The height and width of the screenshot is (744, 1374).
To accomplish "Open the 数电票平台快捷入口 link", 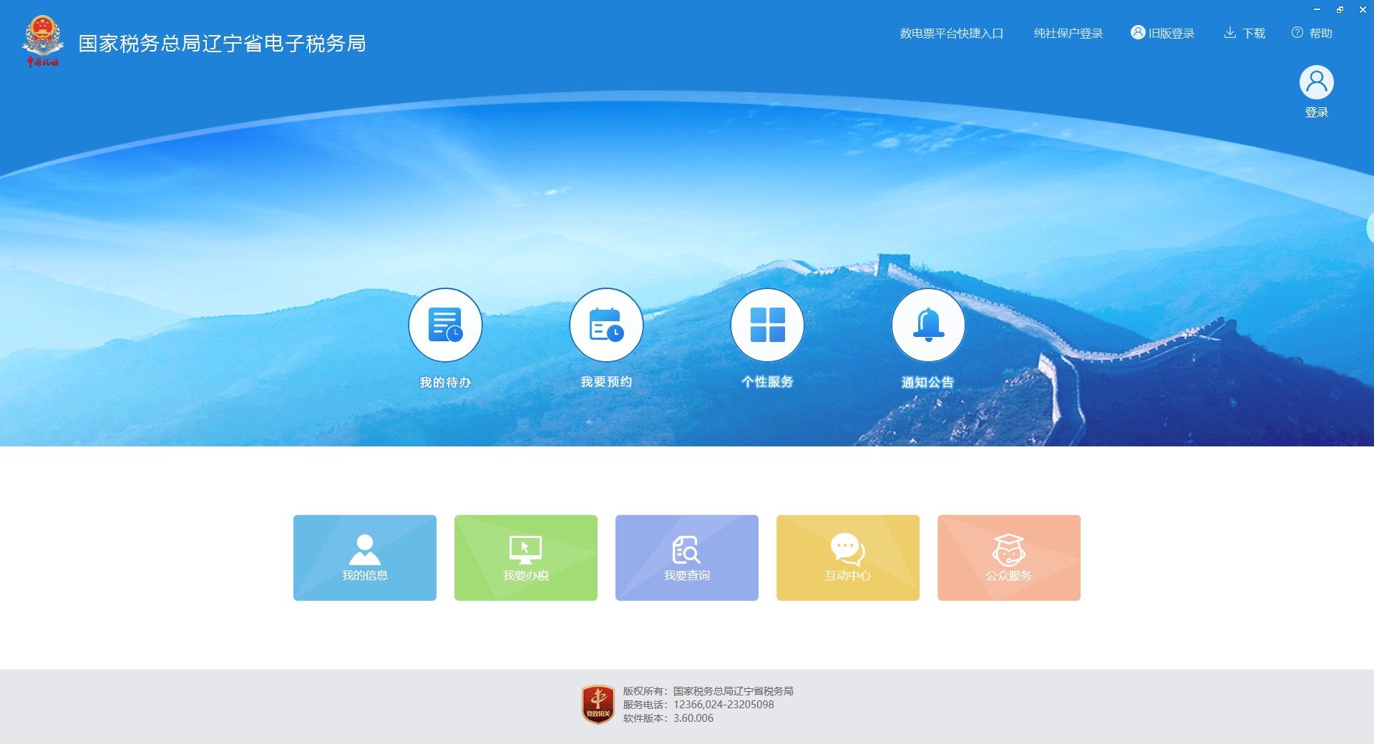I will (x=952, y=34).
